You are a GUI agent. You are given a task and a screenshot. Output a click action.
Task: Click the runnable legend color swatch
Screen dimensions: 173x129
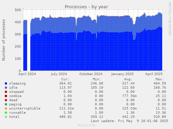[6, 113]
